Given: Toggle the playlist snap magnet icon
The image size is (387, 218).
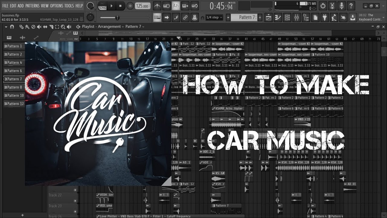Looking at the screenshot, I should click(x=12, y=27).
